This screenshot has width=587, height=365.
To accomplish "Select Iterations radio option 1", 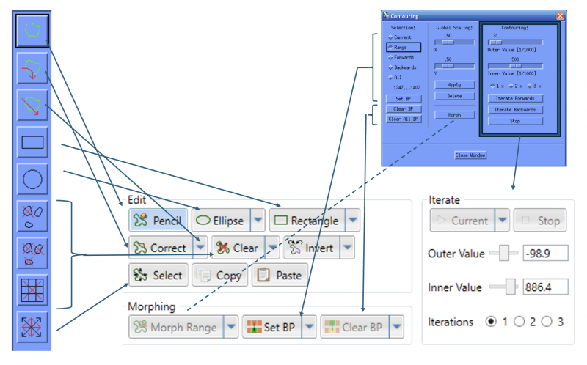I will coord(491,322).
